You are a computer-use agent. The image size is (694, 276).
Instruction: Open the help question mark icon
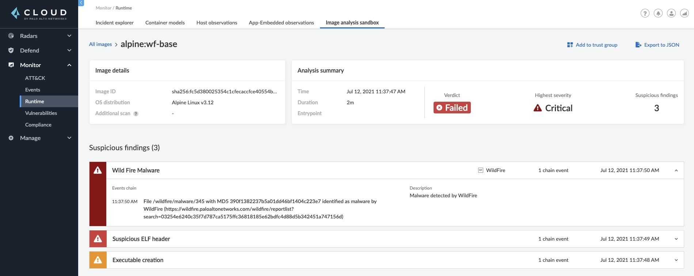pyautogui.click(x=645, y=13)
